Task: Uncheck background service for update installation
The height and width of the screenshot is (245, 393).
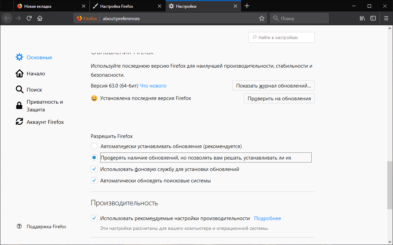Action: click(94, 169)
